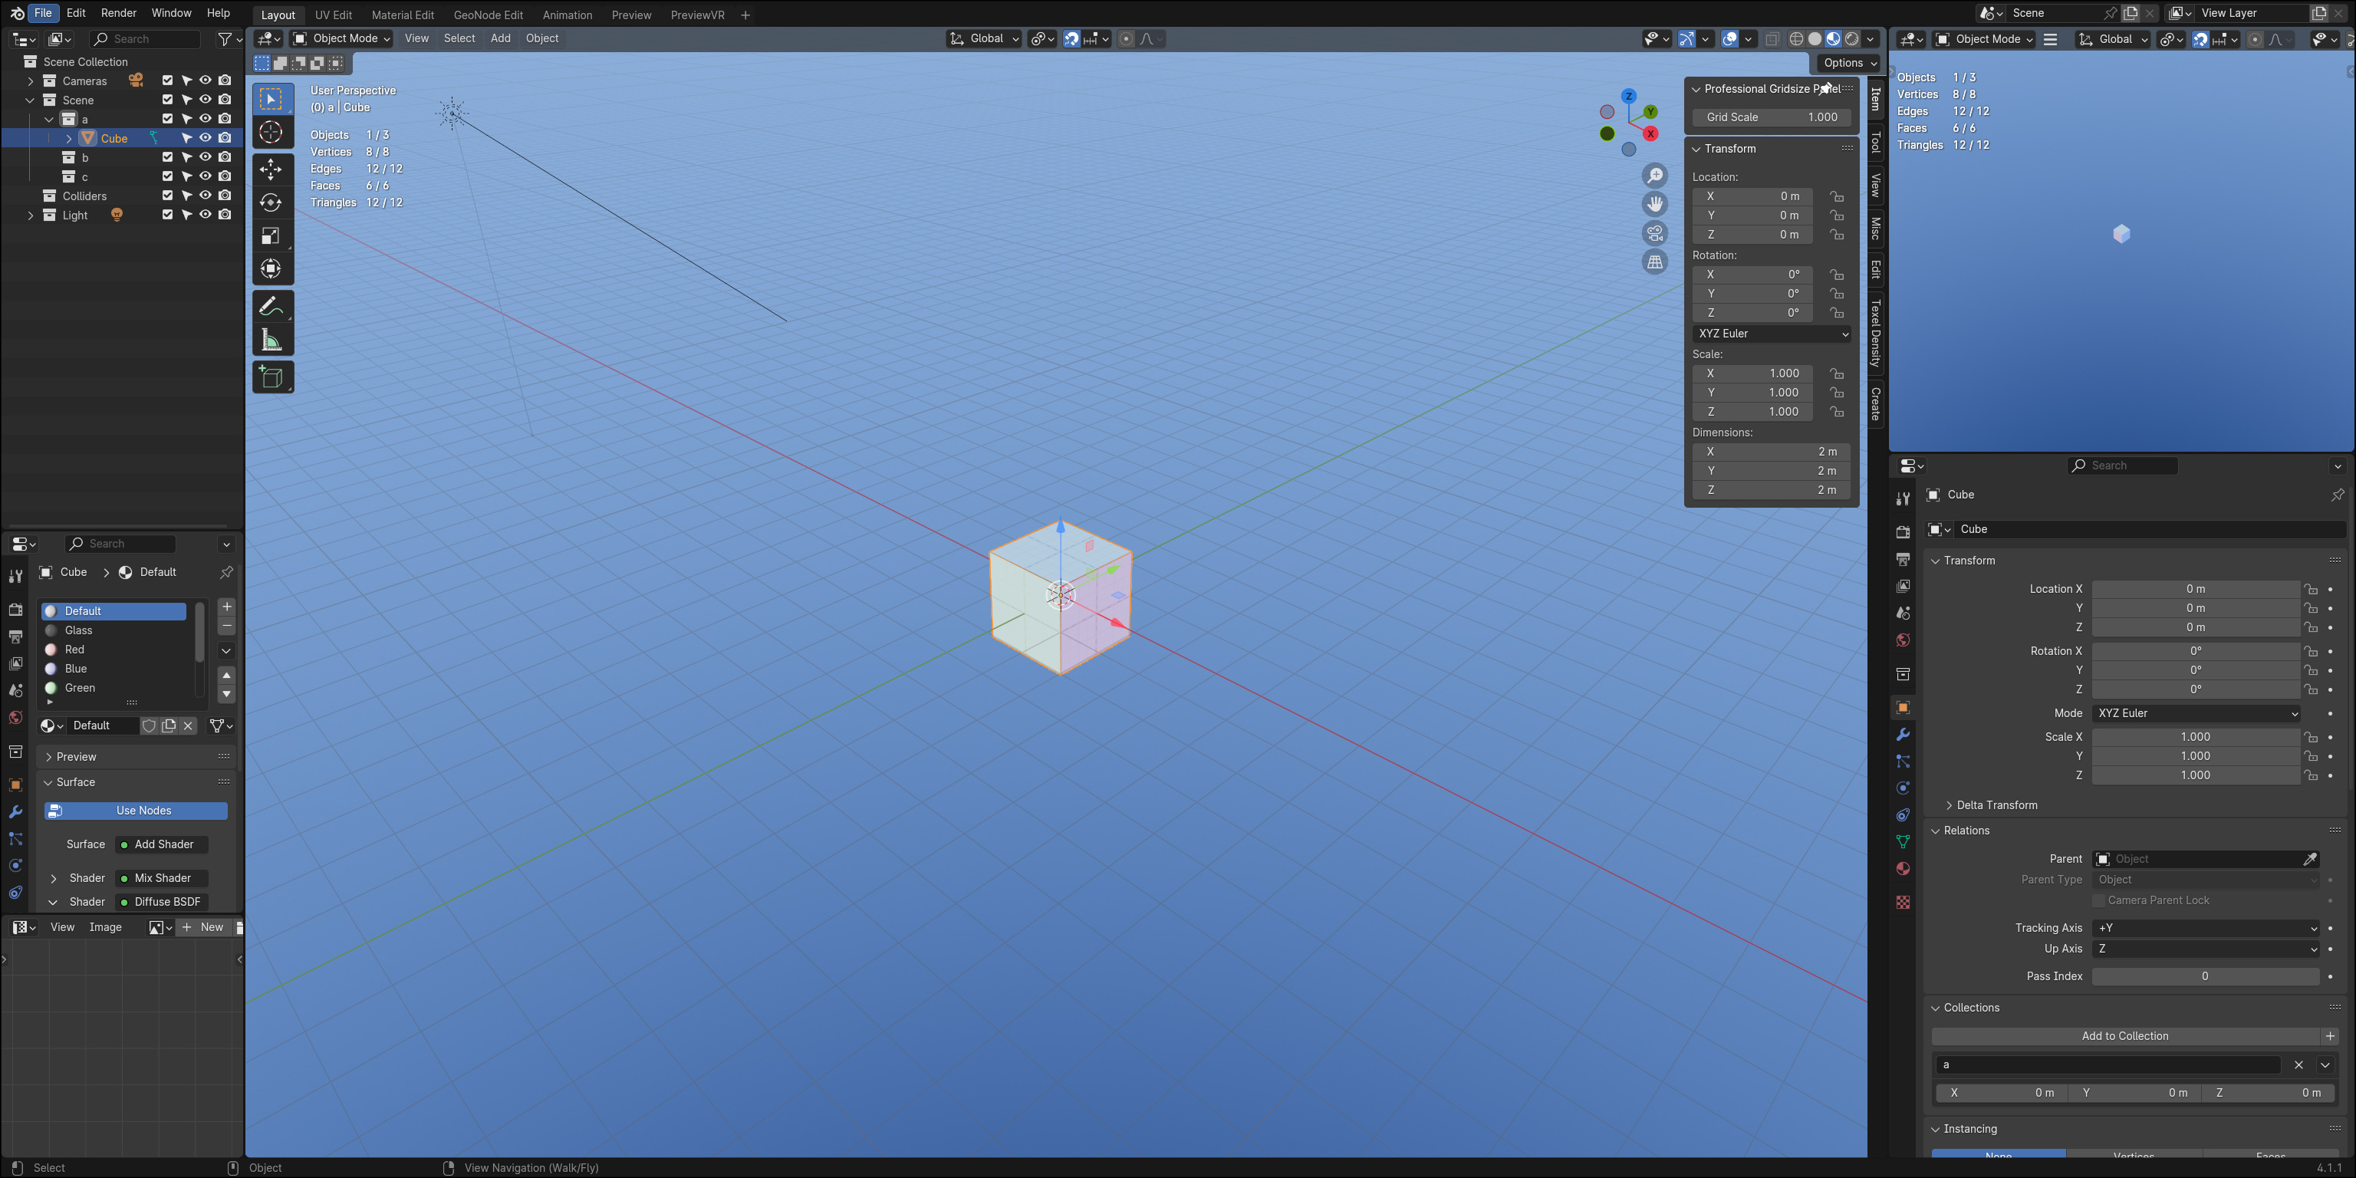Add a new material slot with plus

coord(227,607)
